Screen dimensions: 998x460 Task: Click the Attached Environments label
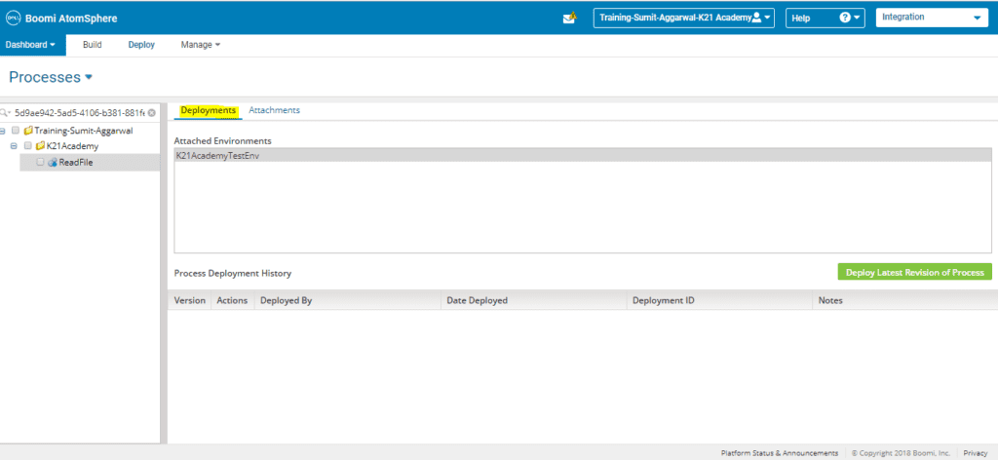click(x=222, y=140)
